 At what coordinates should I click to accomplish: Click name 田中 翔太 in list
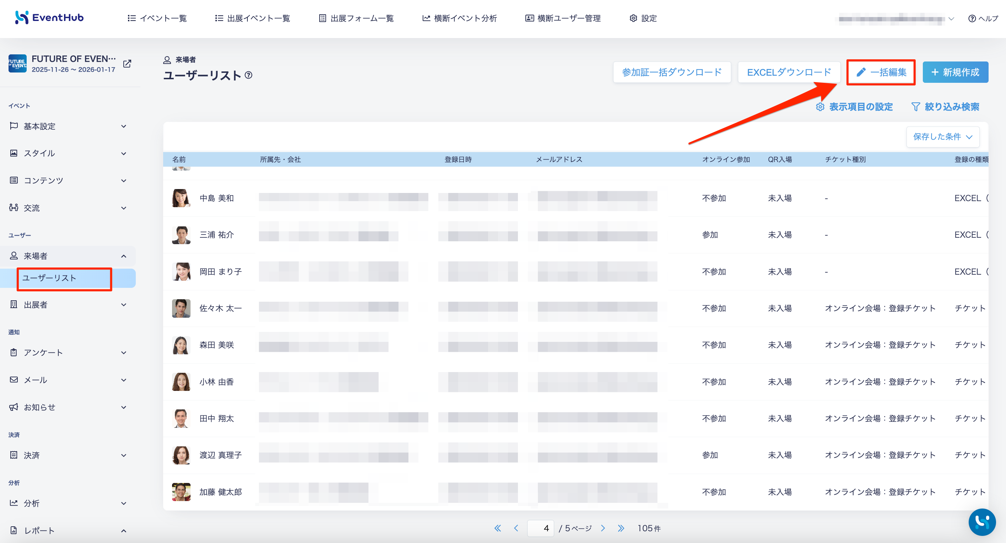(x=217, y=418)
